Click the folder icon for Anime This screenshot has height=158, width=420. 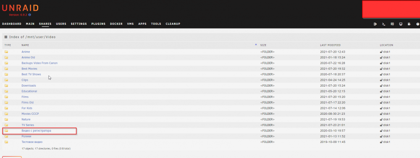click(x=6, y=52)
